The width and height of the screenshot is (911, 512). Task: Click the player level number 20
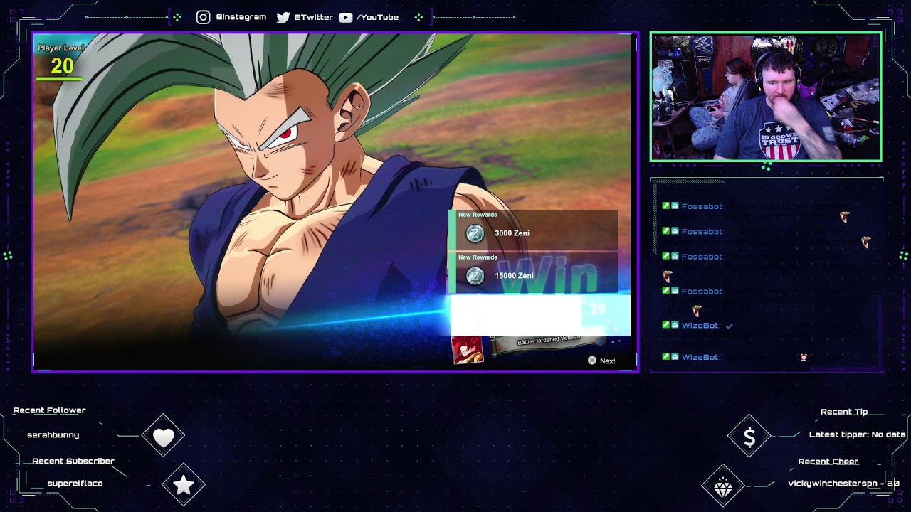click(x=62, y=66)
